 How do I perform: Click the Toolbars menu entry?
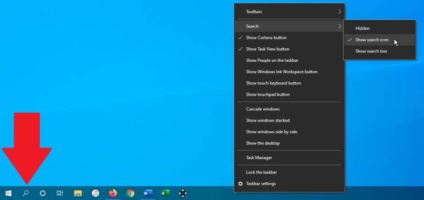pyautogui.click(x=289, y=12)
